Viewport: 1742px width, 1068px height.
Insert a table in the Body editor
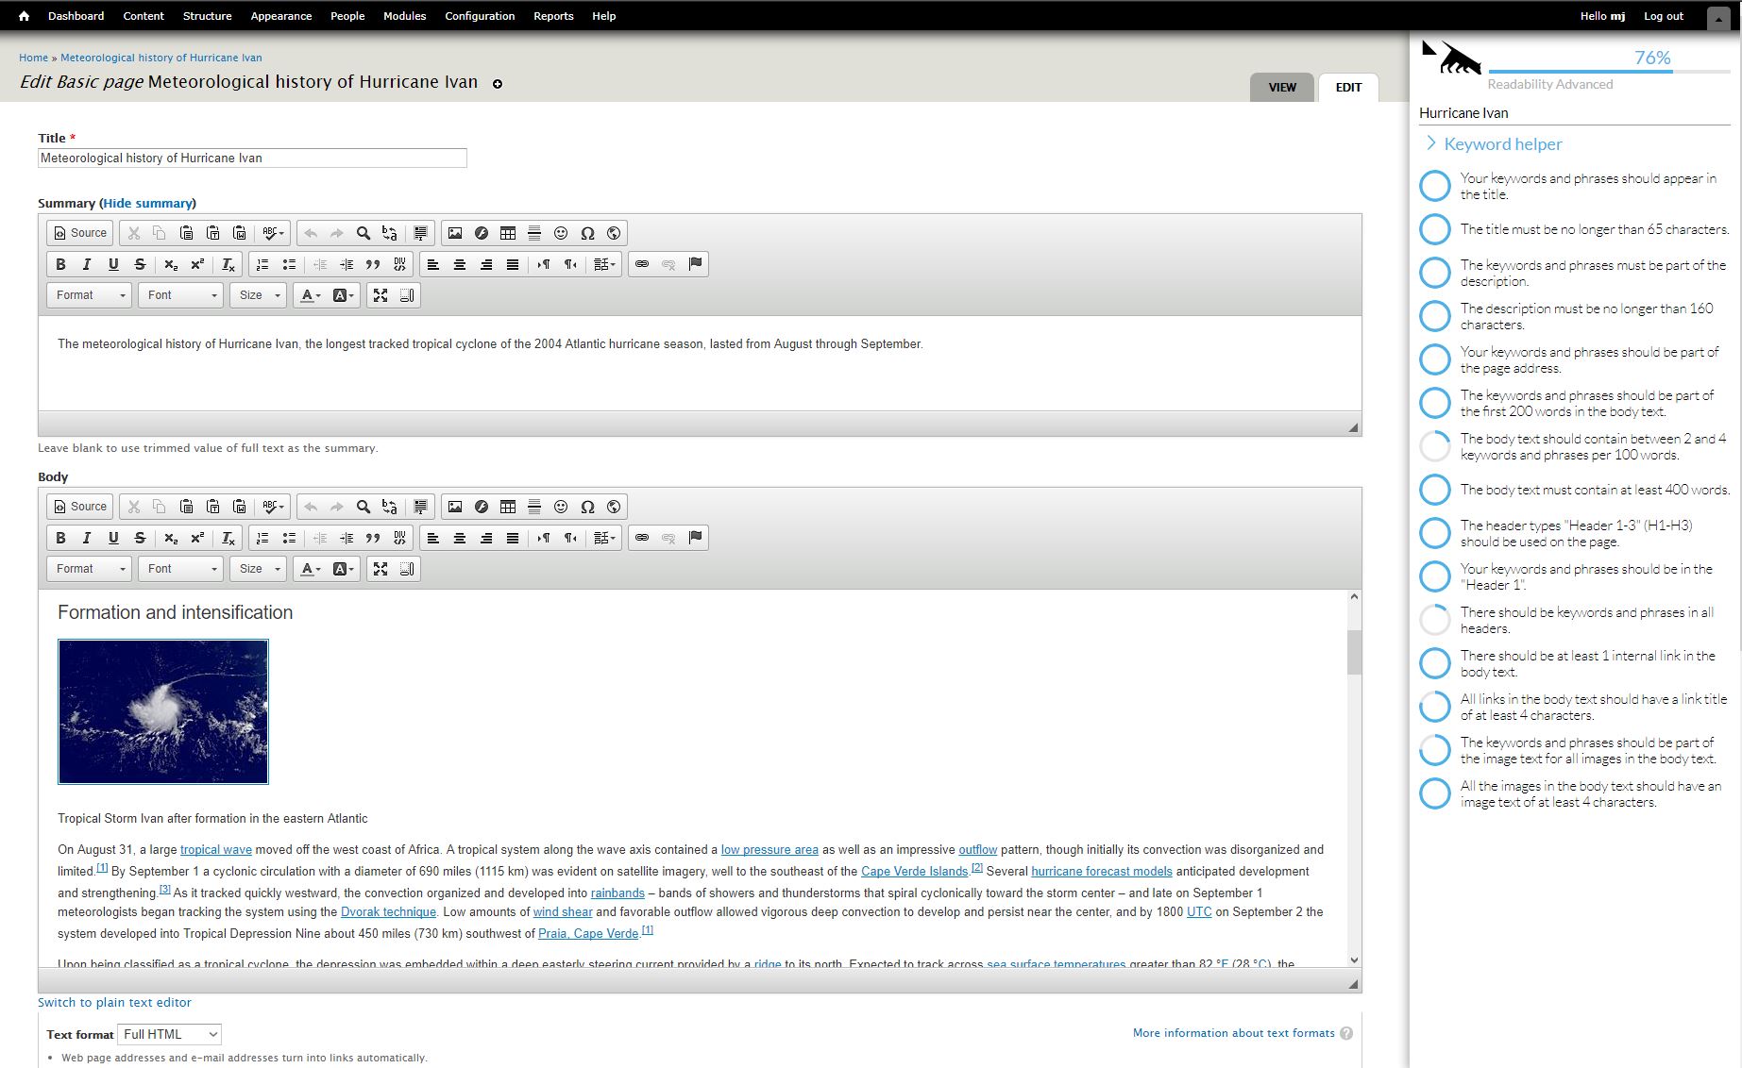coord(508,507)
